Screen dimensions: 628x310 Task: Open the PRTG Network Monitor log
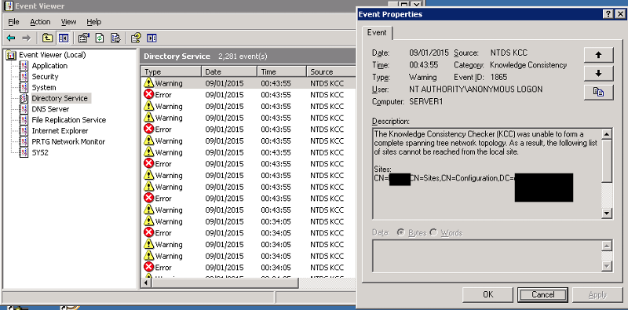[x=68, y=141]
